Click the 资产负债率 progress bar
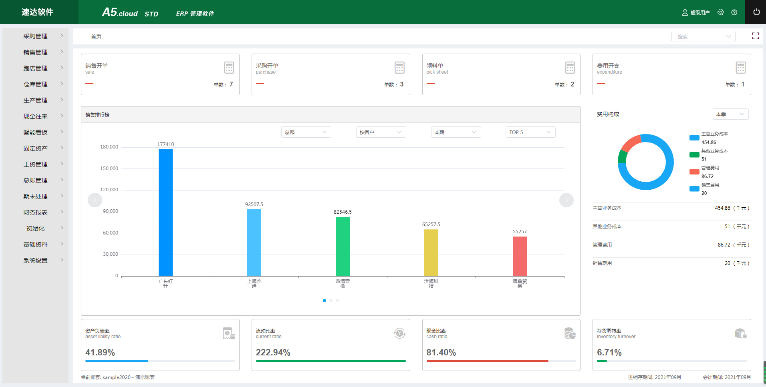The height and width of the screenshot is (387, 766). click(x=160, y=361)
